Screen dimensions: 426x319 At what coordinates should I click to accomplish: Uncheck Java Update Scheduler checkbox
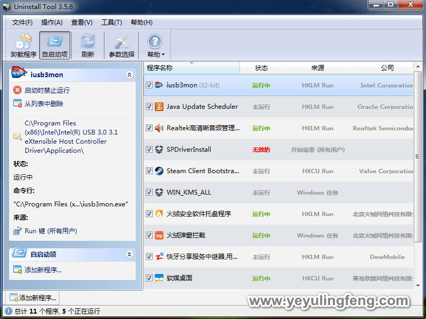tap(149, 107)
